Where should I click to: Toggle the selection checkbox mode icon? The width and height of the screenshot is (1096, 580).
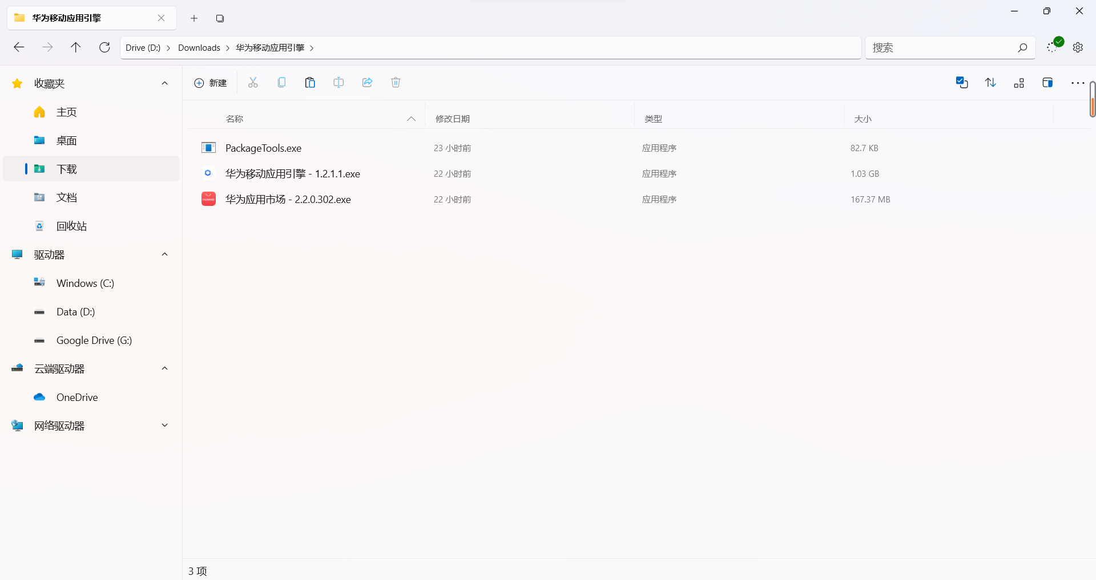point(962,83)
